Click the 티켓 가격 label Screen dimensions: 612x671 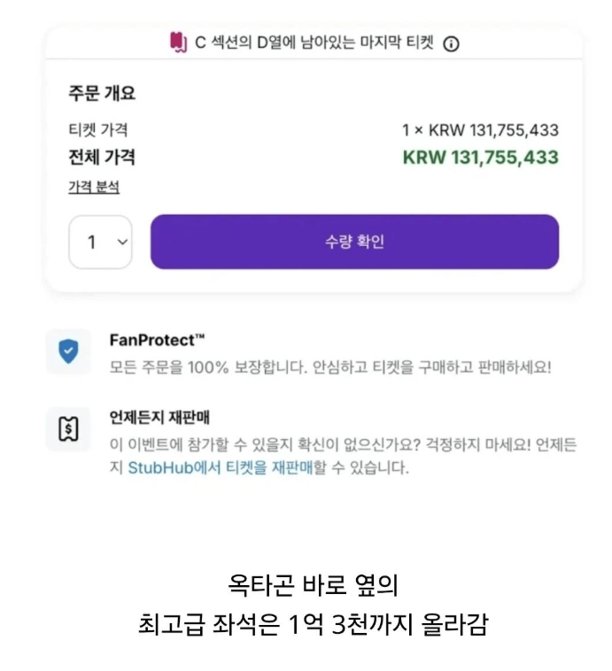98,130
